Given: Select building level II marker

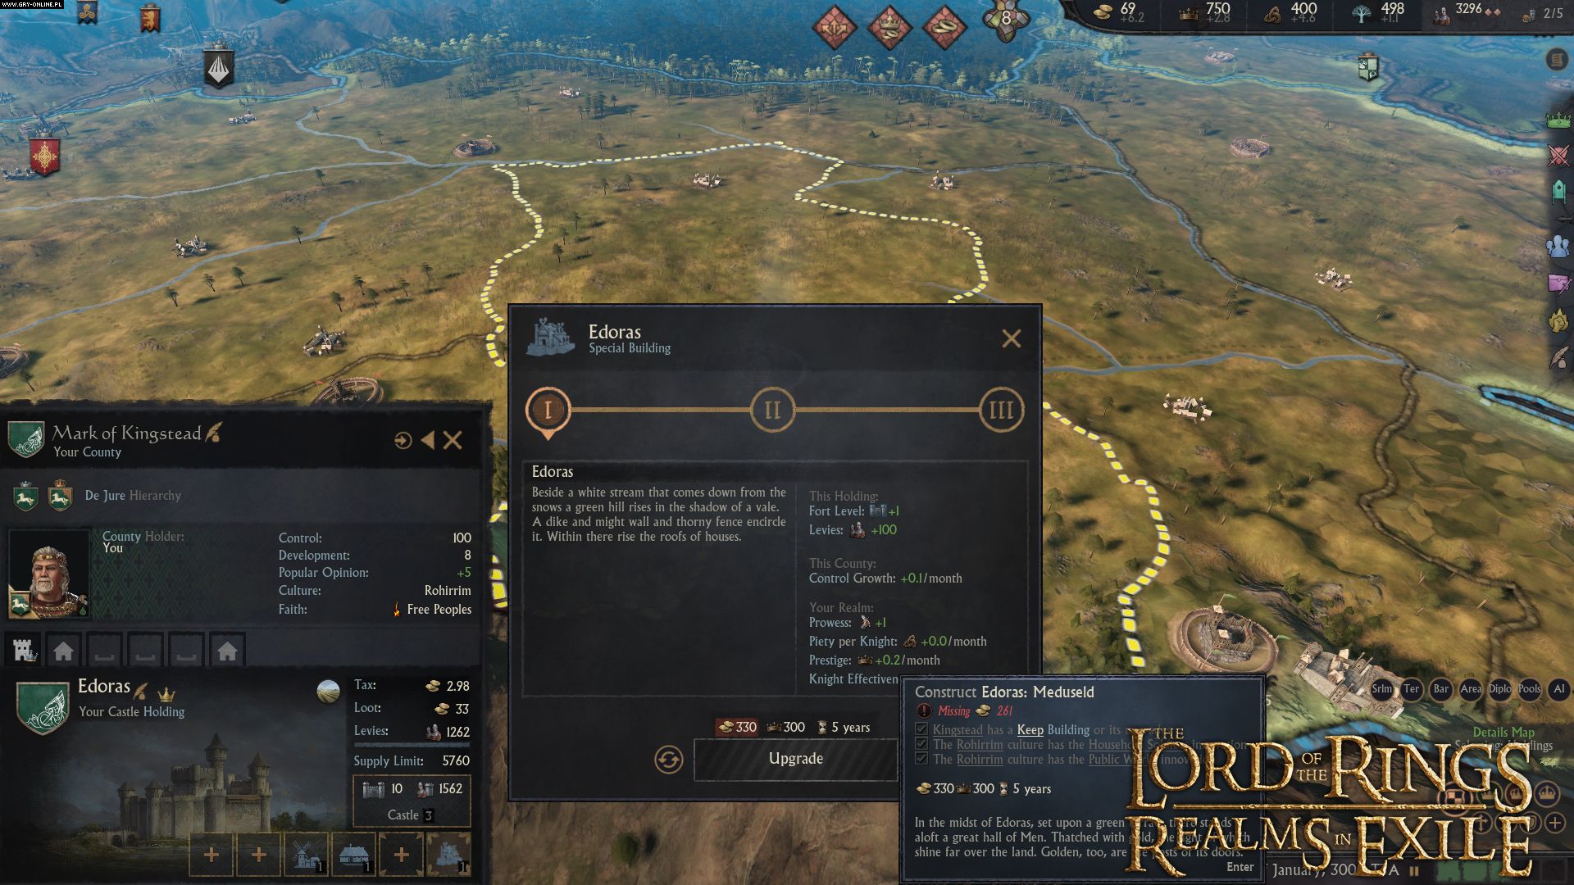Looking at the screenshot, I should 772,410.
